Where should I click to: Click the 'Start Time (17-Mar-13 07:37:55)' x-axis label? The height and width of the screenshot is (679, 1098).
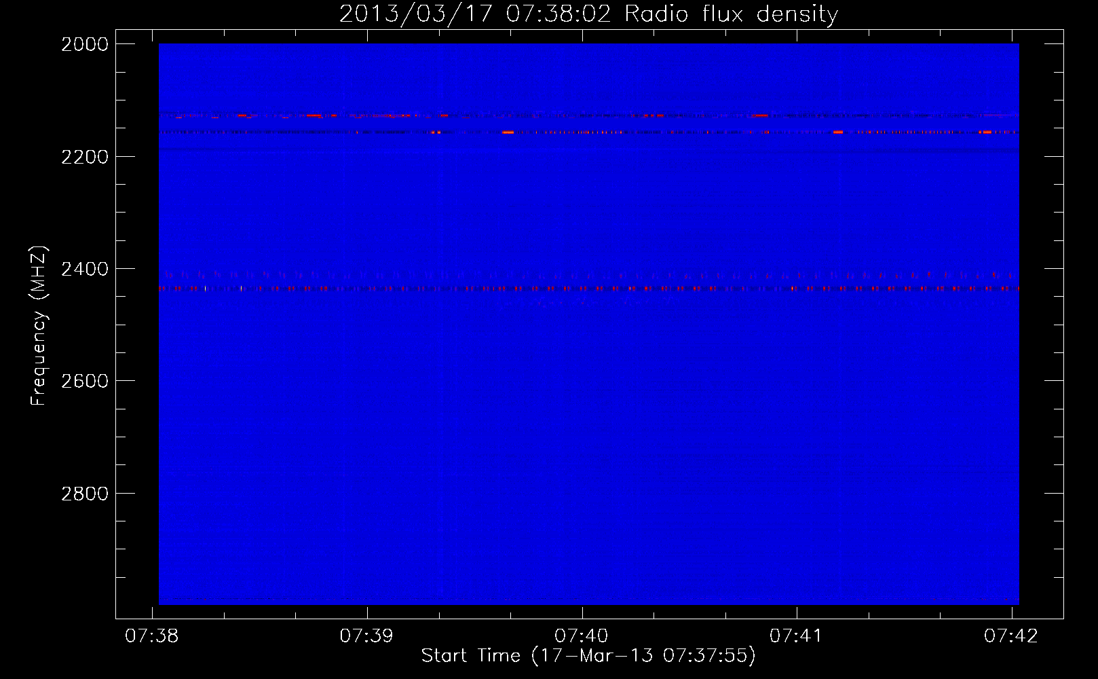click(x=588, y=656)
